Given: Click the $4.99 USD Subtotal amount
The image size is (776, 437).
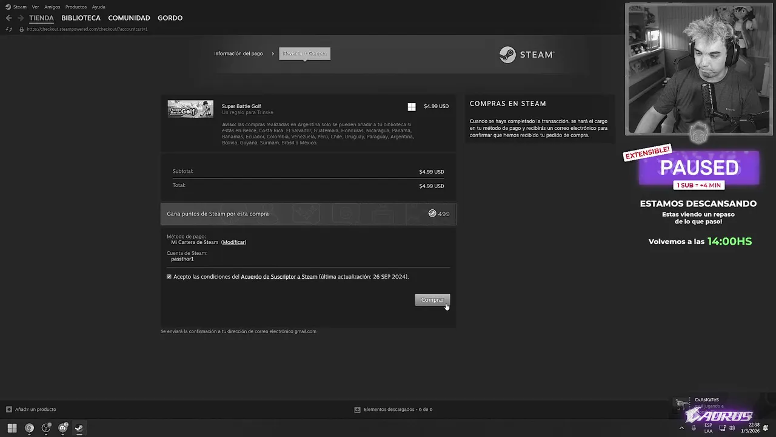Looking at the screenshot, I should pyautogui.click(x=432, y=172).
